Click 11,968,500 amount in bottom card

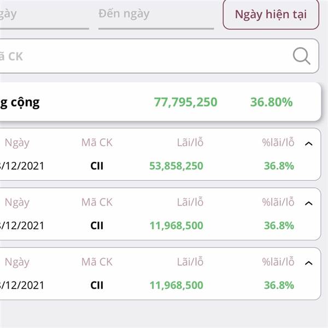(176, 285)
